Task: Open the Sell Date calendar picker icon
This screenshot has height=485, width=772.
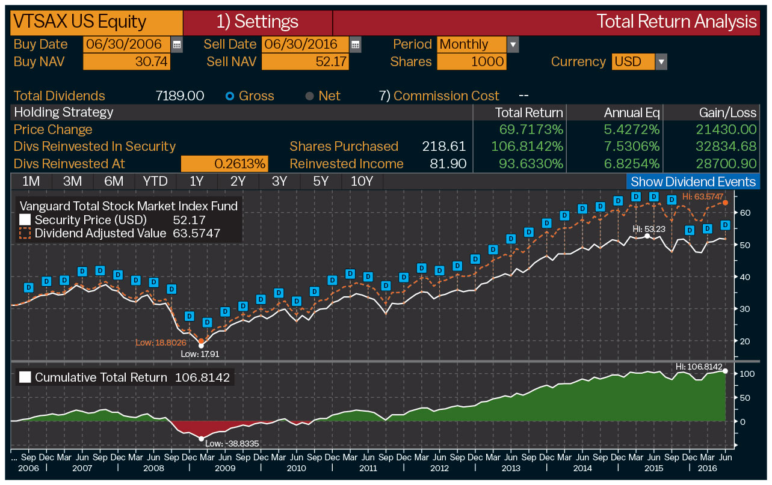Action: pos(356,44)
